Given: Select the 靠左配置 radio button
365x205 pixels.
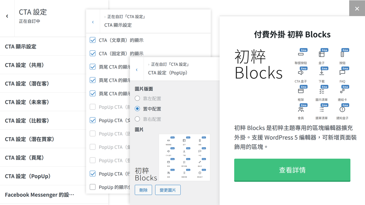Looking at the screenshot, I should point(137,98).
